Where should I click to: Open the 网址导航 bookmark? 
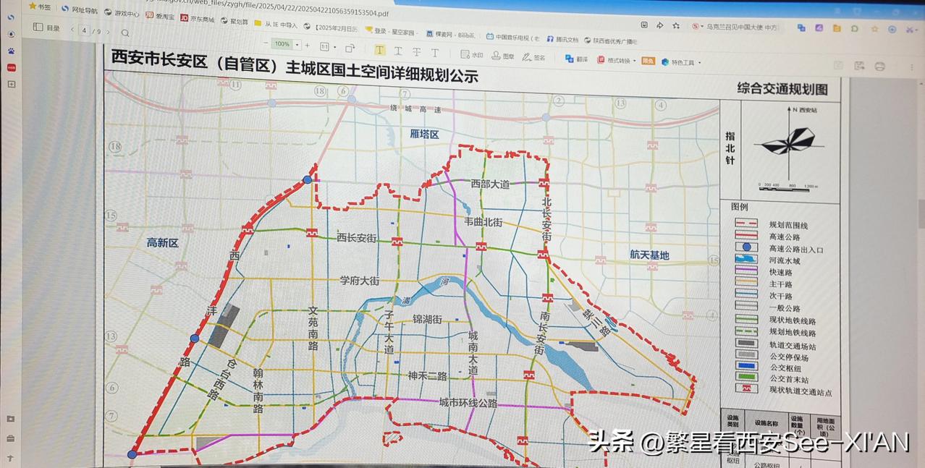(x=80, y=10)
